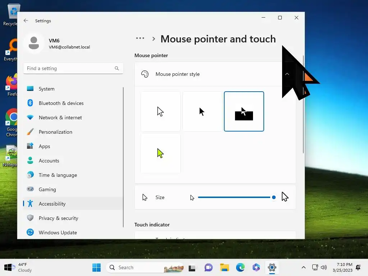Click the small pointer icon at slider's left end
The height and width of the screenshot is (276, 368).
click(x=192, y=198)
